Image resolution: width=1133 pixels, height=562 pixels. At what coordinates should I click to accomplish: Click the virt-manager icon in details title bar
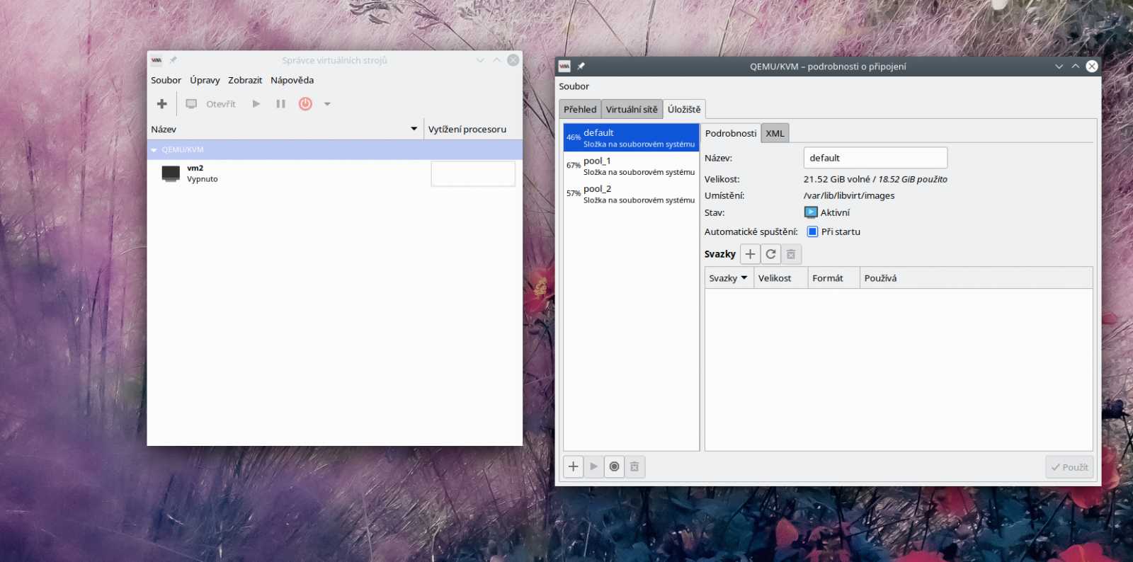click(564, 66)
